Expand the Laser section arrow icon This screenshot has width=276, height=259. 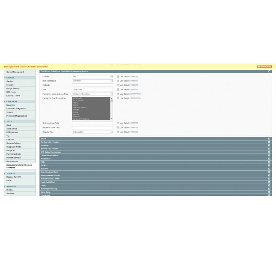pos(269,185)
